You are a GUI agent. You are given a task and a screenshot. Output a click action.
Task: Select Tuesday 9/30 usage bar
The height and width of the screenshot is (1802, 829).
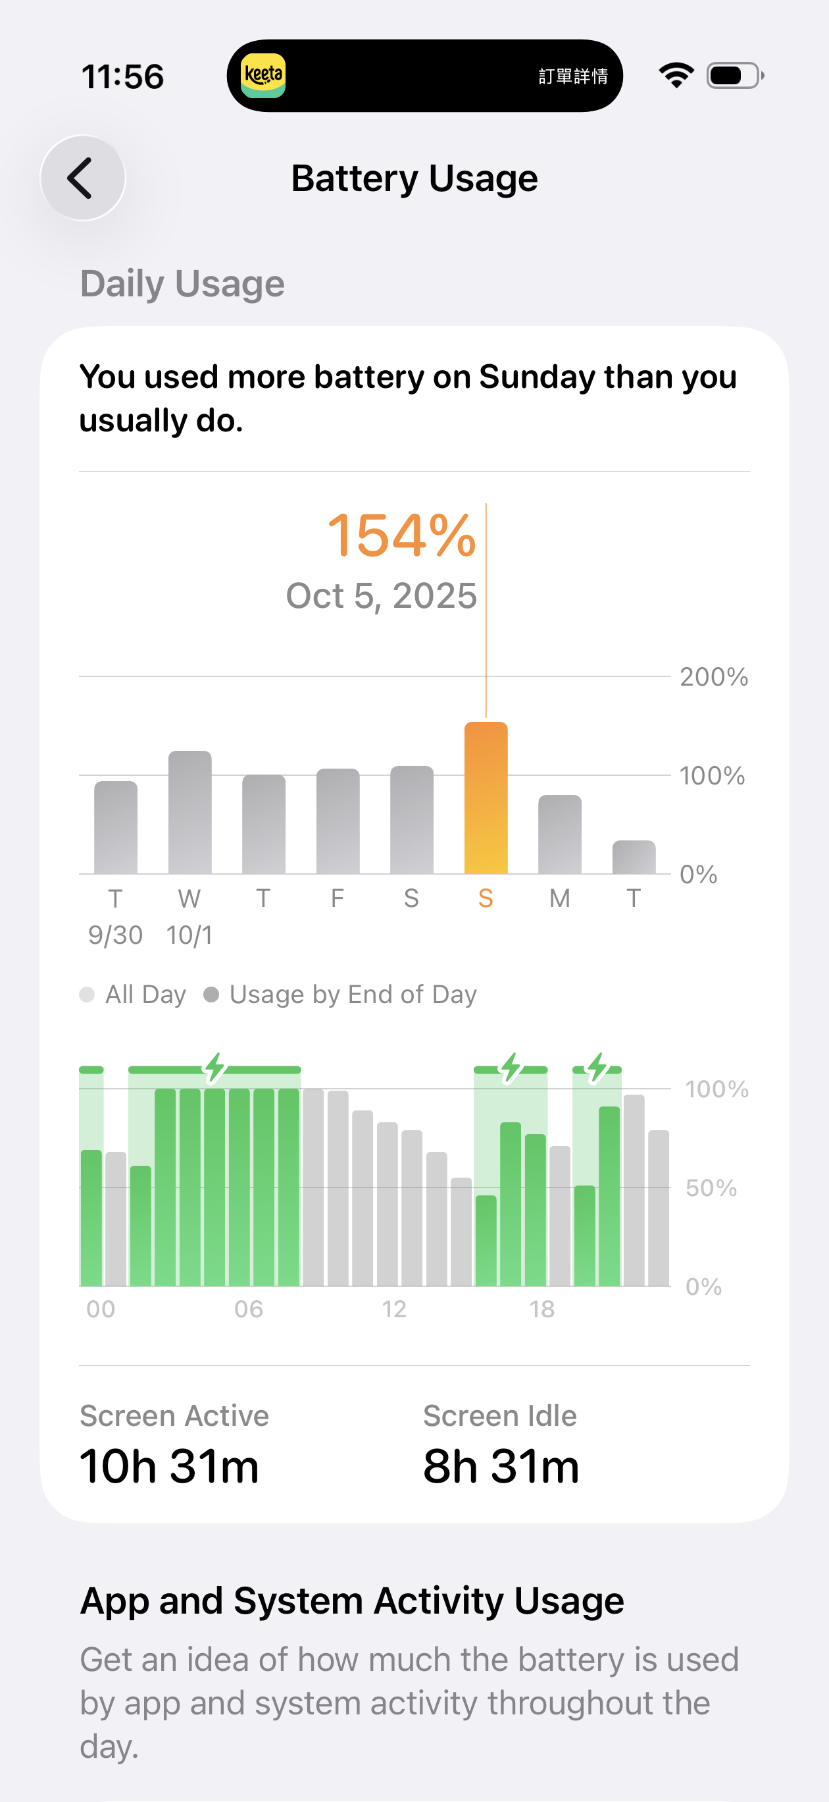point(116,827)
